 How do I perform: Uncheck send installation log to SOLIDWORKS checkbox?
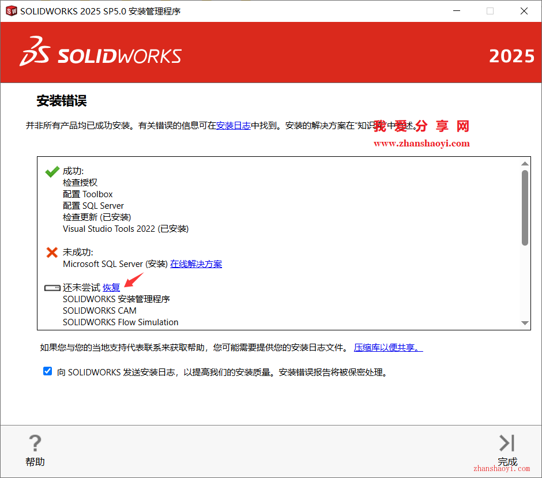point(48,371)
